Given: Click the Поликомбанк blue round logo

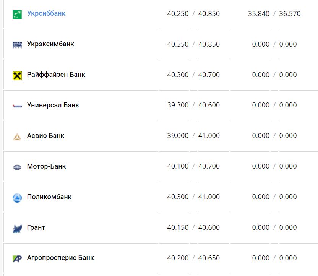Looking at the screenshot, I should coord(17,198).
